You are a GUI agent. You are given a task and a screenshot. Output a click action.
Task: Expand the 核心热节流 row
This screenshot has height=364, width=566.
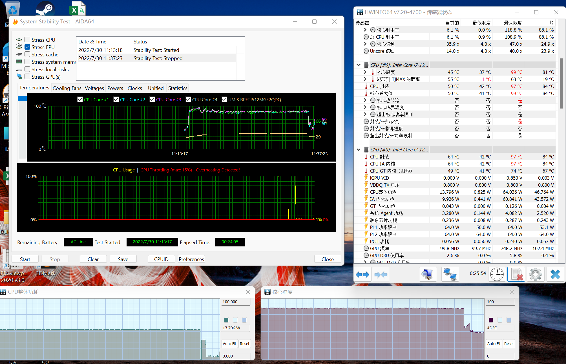point(365,100)
